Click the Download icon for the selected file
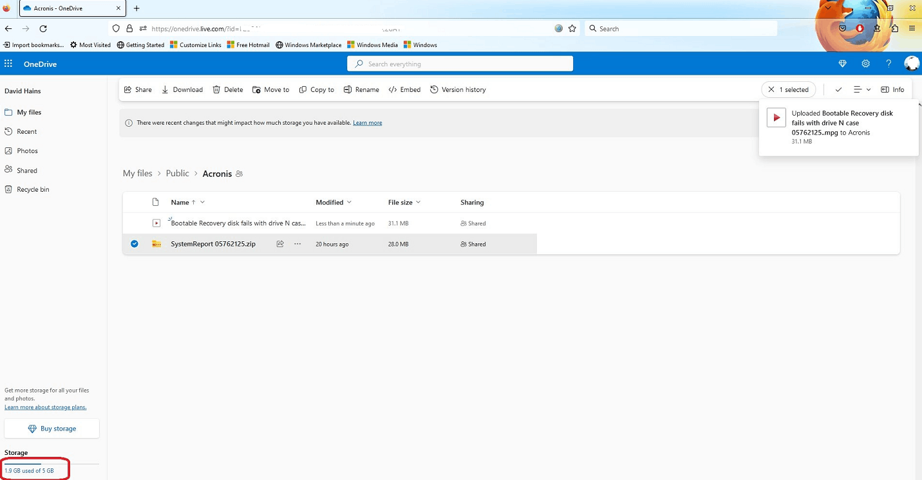The height and width of the screenshot is (480, 922). (x=165, y=89)
